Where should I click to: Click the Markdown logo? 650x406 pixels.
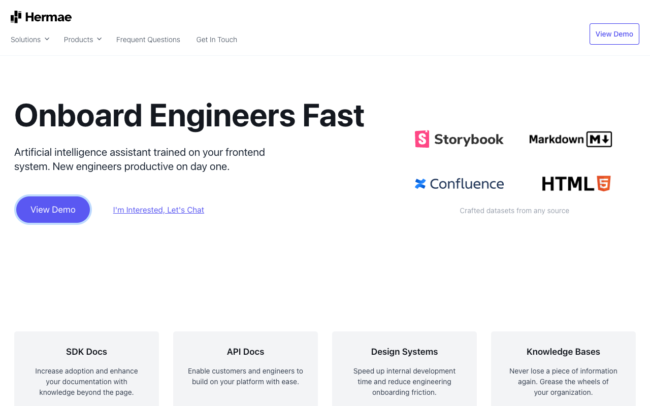pos(570,139)
